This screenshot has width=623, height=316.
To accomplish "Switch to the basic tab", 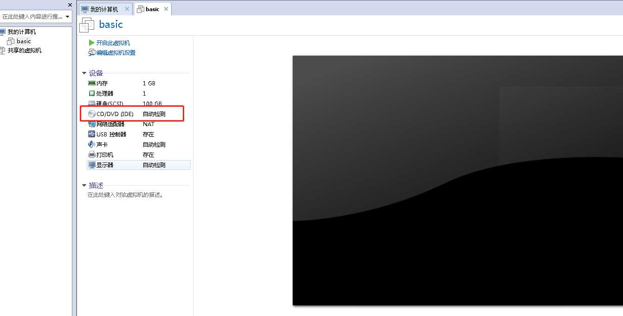I will [152, 9].
